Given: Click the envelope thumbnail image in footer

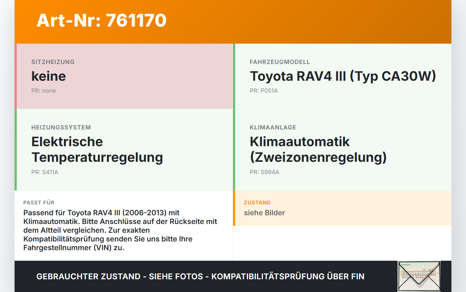Looking at the screenshot, I should pyautogui.click(x=419, y=276).
